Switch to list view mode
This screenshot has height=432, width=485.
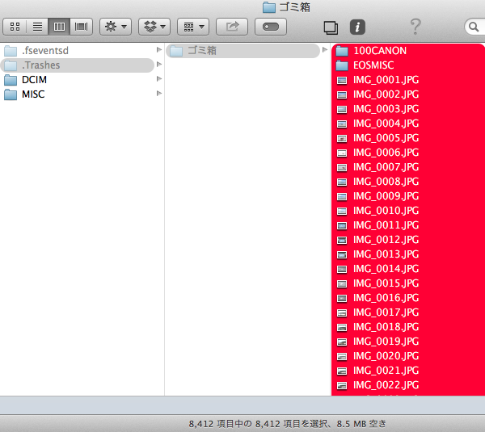point(37,27)
